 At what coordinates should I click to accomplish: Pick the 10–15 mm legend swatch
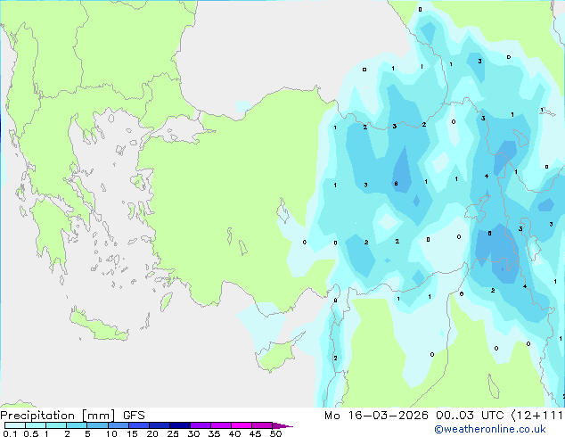pyautogui.click(x=119, y=425)
